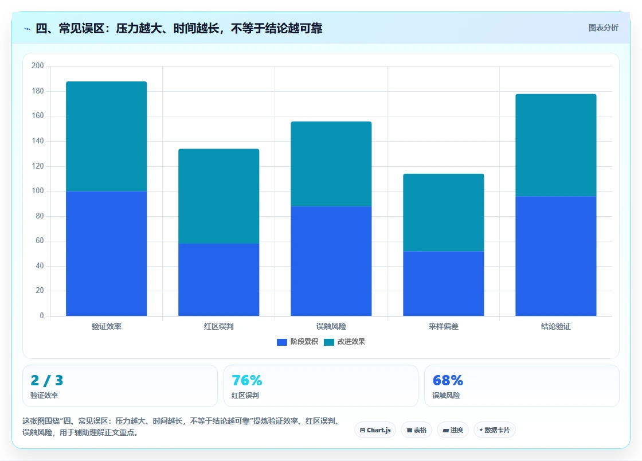Open the 76% 红区误判 stat card
This screenshot has height=461, width=642.
(320, 386)
